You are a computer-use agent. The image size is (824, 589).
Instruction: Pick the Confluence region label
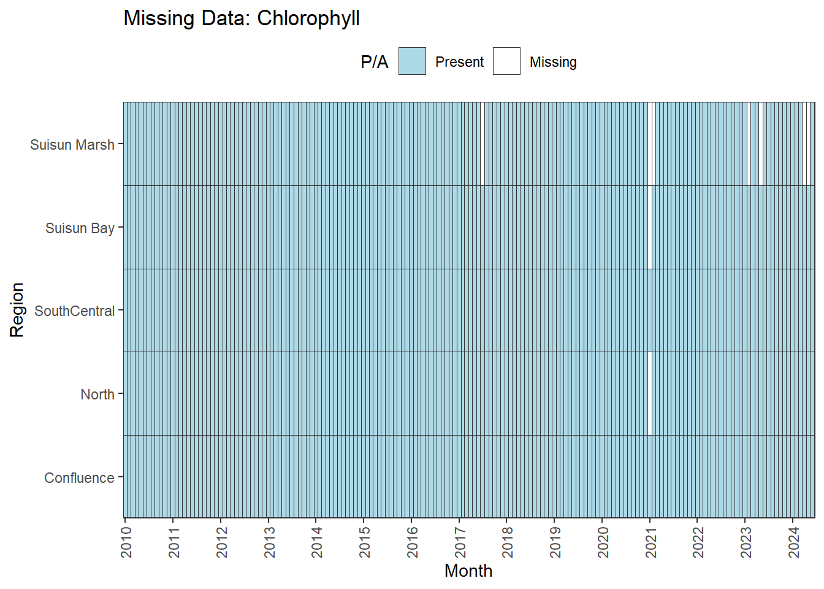[x=79, y=478]
